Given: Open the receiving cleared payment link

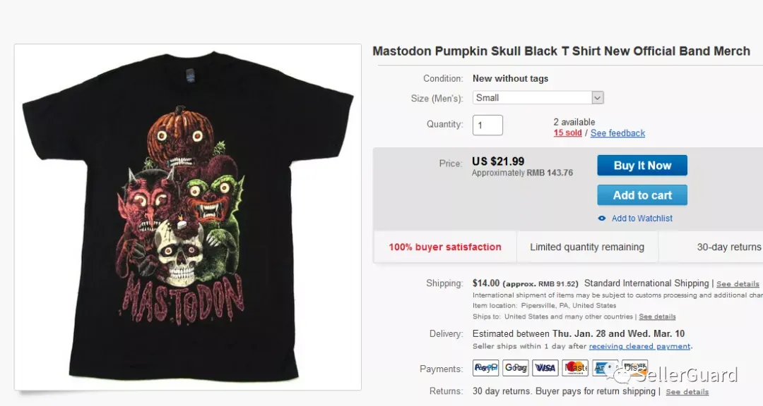Looking at the screenshot, I should coord(639,346).
